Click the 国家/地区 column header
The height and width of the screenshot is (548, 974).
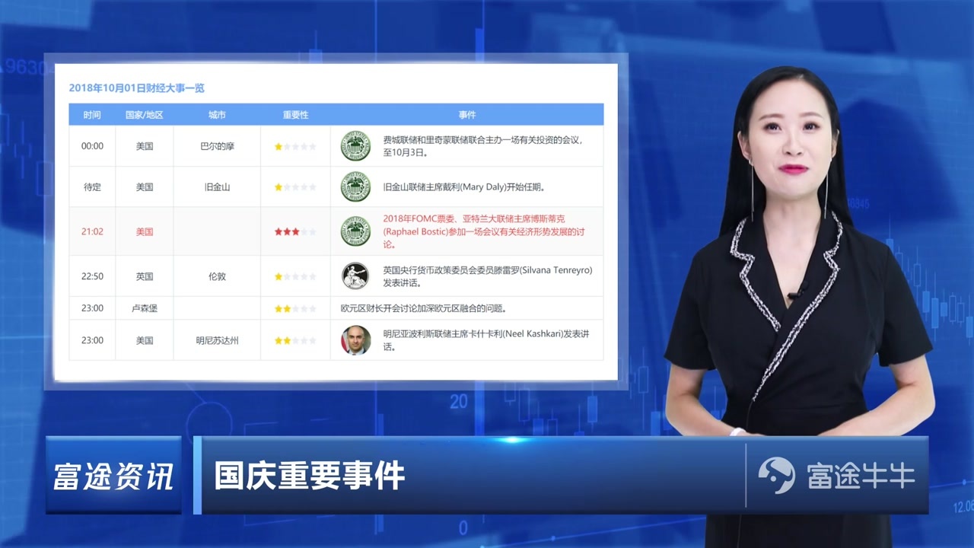coord(145,115)
